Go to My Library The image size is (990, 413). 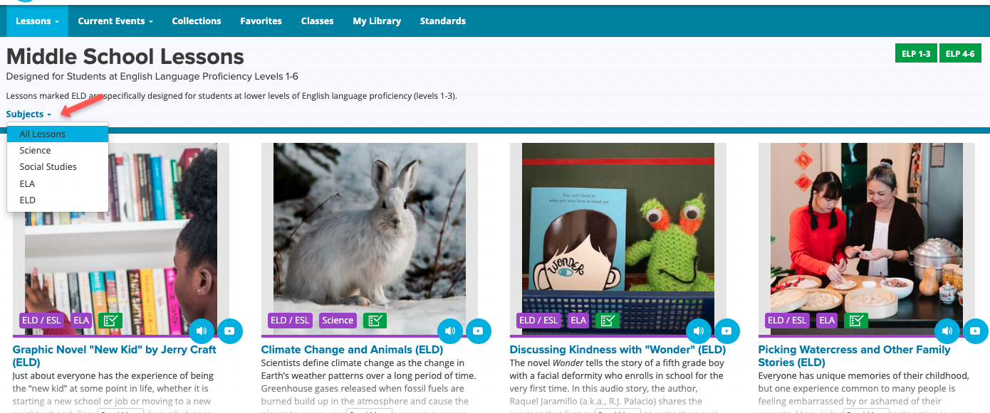tap(377, 21)
